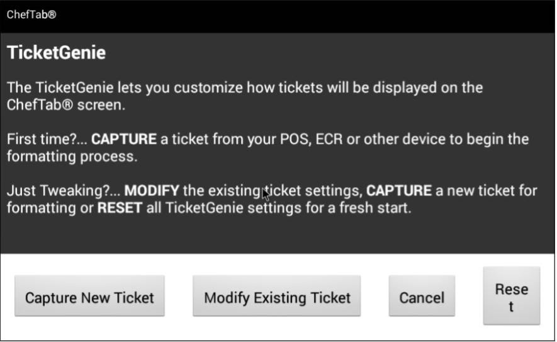Click the Capture New Ticket button
The height and width of the screenshot is (342, 557).
(x=89, y=297)
